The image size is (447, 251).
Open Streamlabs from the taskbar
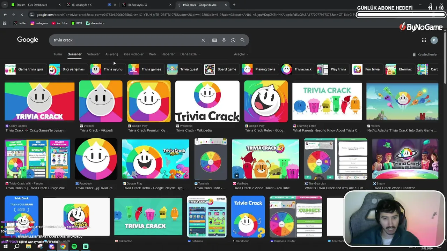click(86, 246)
